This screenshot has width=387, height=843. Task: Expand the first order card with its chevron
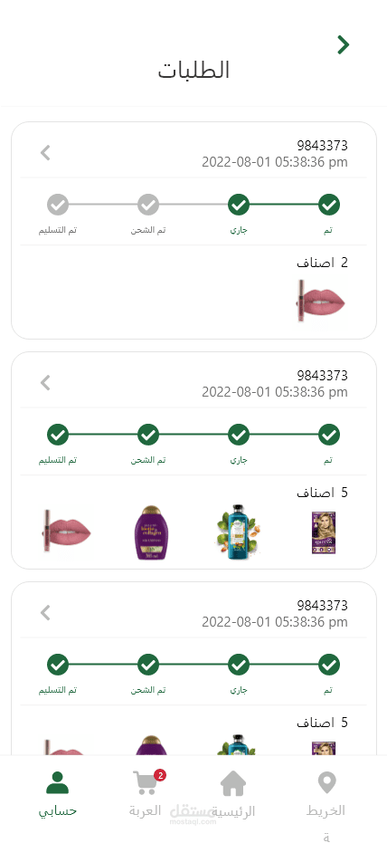pos(45,153)
